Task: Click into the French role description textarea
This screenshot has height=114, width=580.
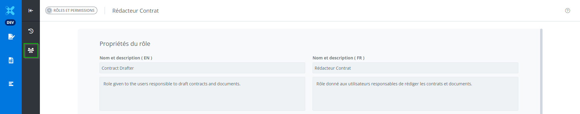Action: [x=415, y=94]
